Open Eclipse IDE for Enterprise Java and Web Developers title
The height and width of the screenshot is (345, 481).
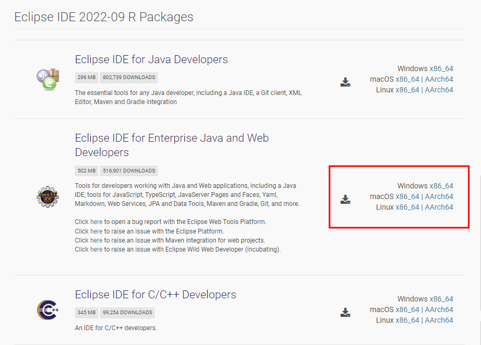172,145
